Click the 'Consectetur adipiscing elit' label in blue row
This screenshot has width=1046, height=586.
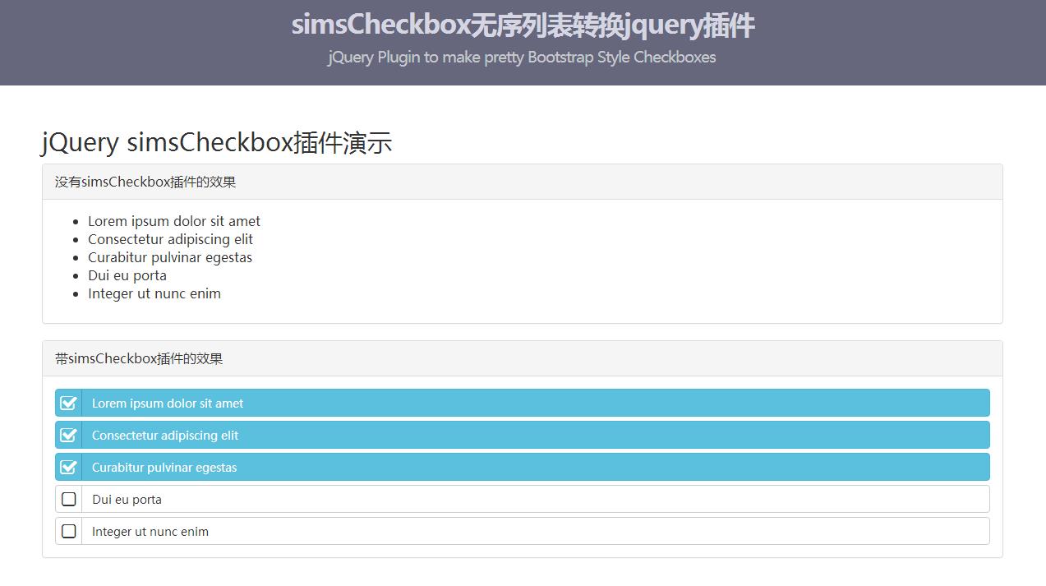click(165, 435)
